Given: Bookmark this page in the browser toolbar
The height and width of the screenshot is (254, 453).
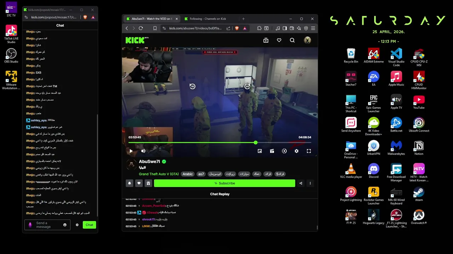Looking at the screenshot, I should pyautogui.click(x=155, y=28).
